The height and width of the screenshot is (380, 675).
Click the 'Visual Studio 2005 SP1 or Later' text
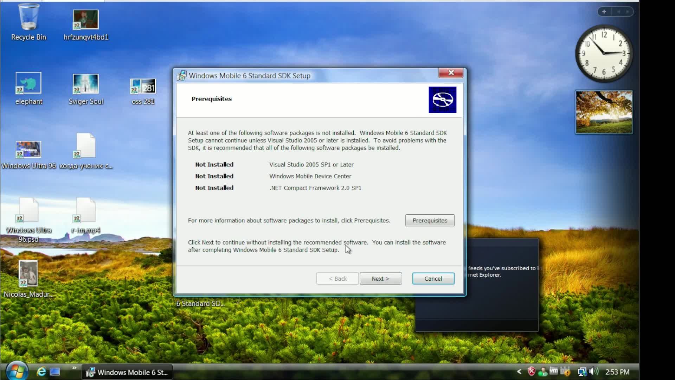pyautogui.click(x=311, y=164)
